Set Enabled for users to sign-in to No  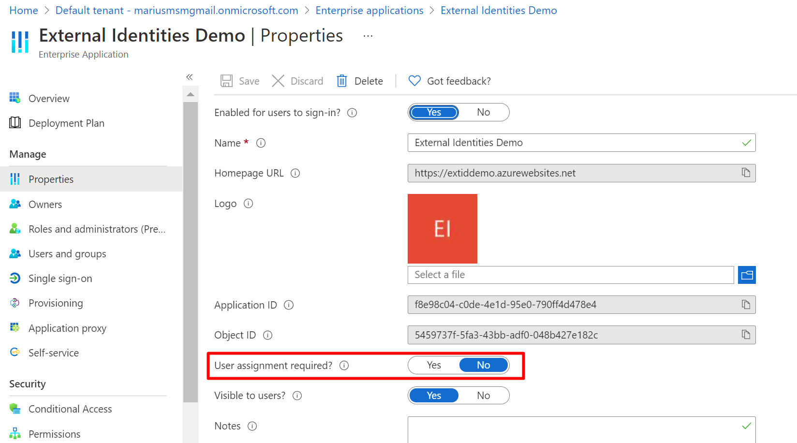tap(483, 112)
